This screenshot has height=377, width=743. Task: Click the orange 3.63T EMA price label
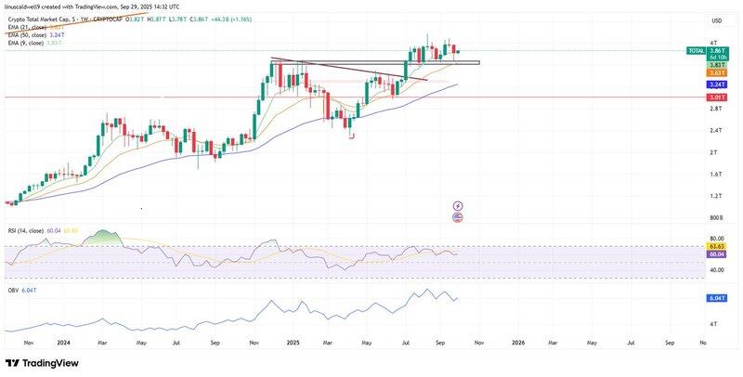(716, 71)
